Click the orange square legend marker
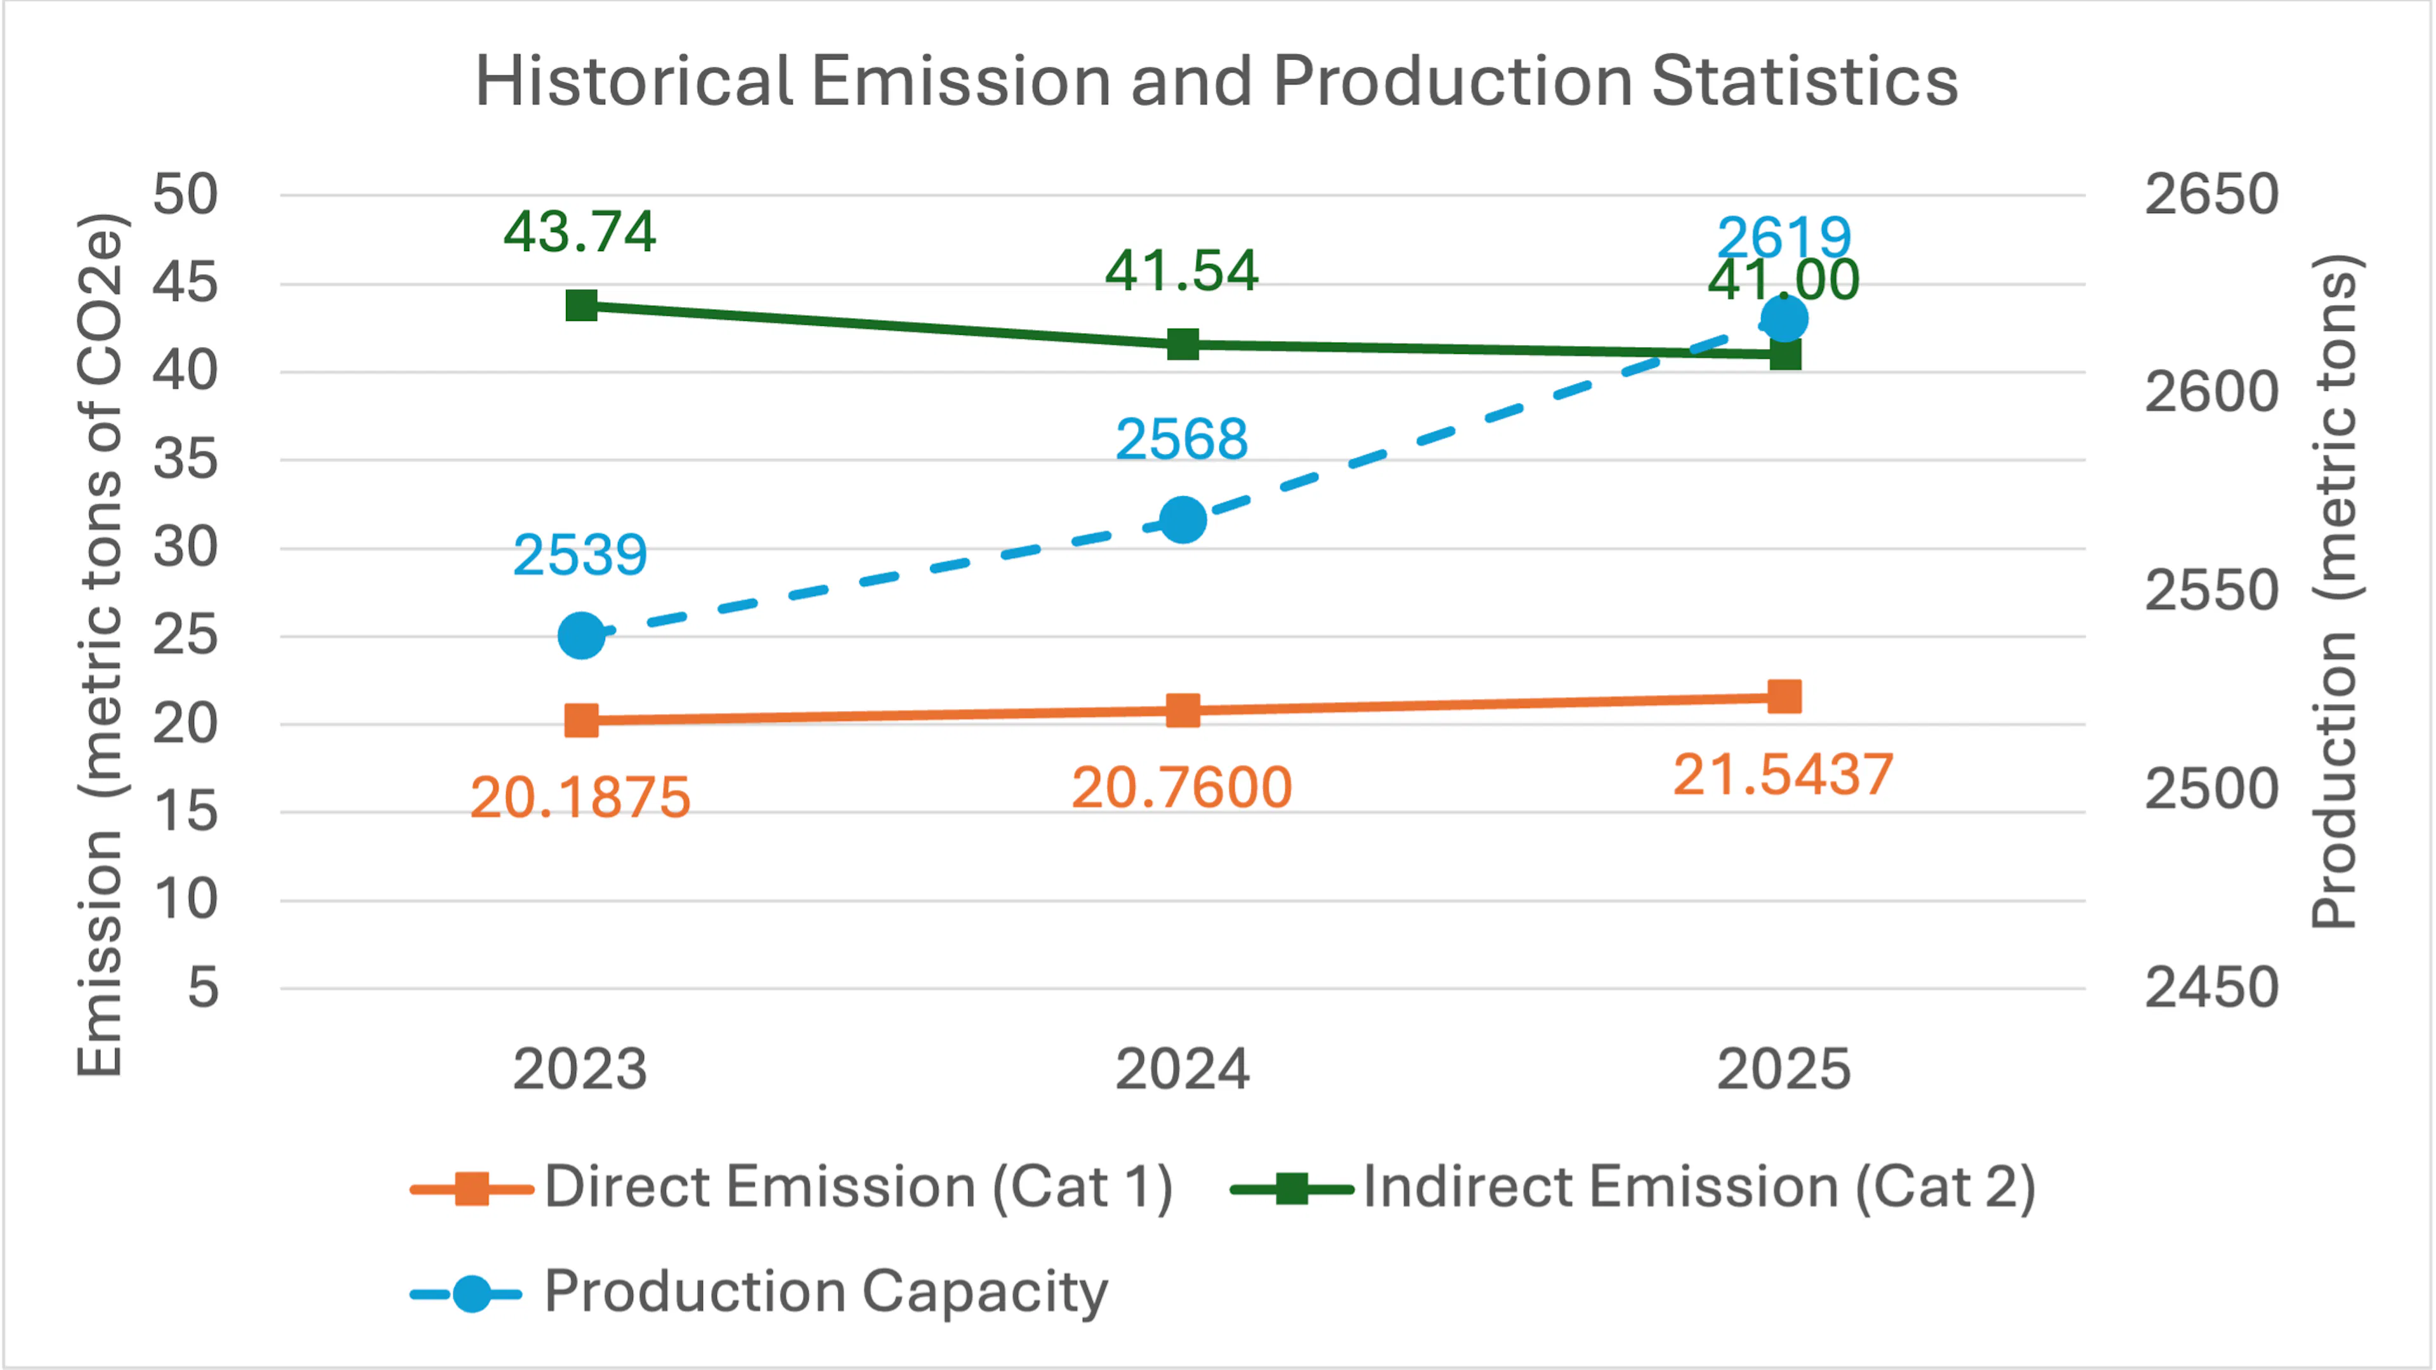The image size is (2436, 1370). point(472,1189)
